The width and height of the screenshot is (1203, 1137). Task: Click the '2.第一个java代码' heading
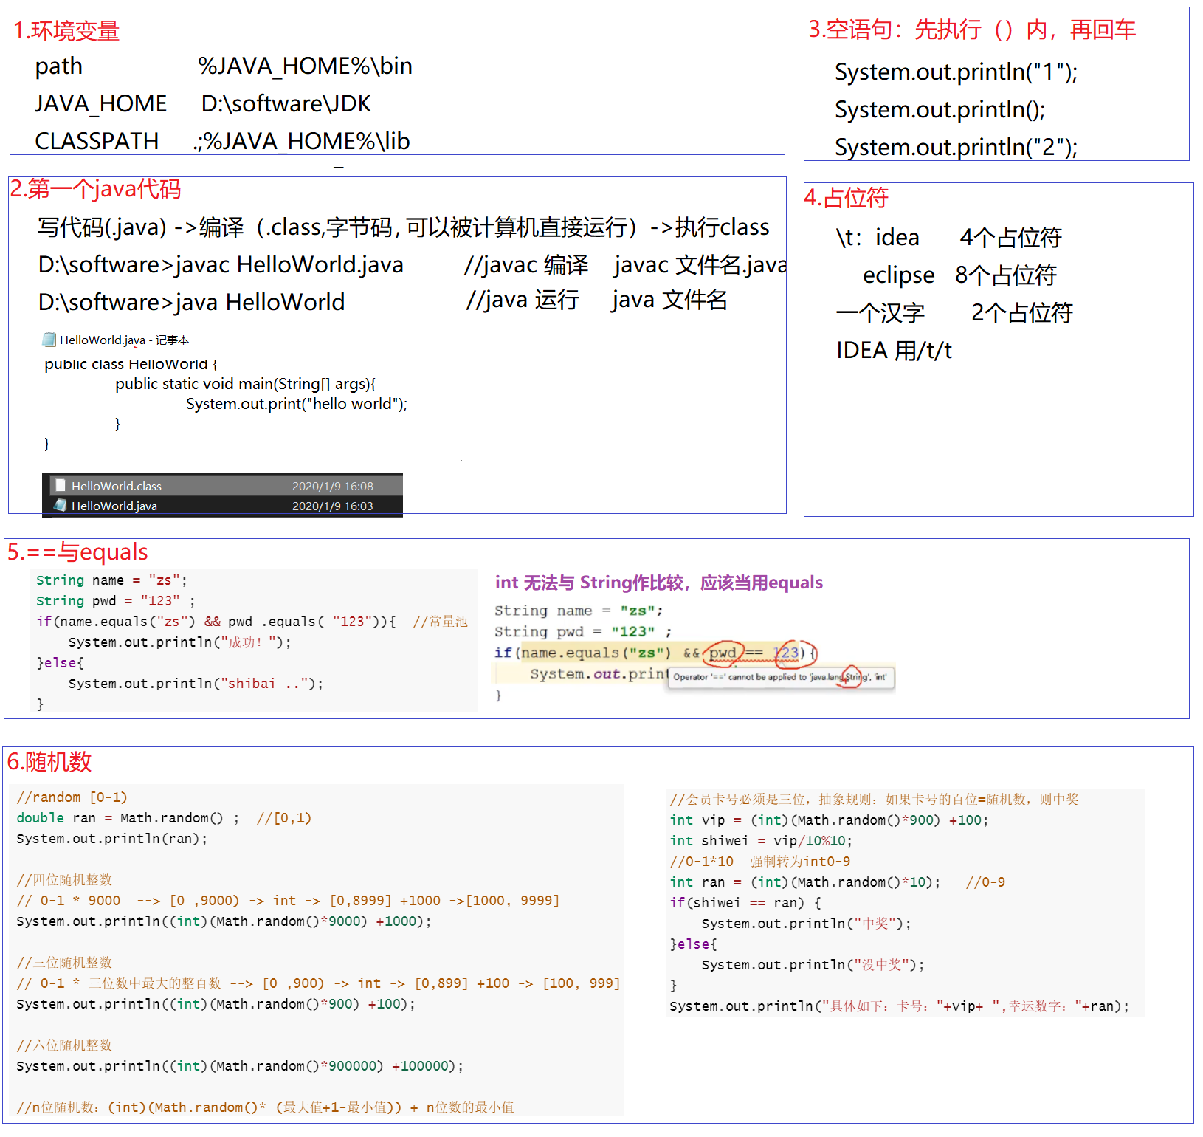click(95, 189)
